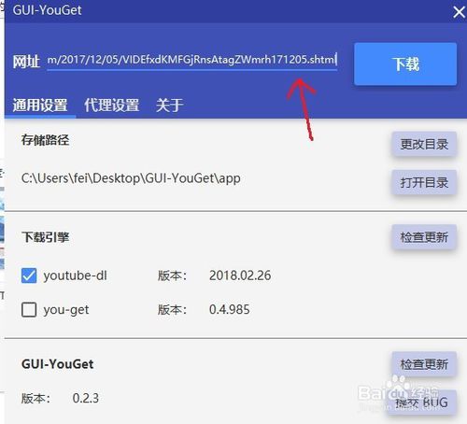Open the folder via 打开目录

[x=424, y=182]
